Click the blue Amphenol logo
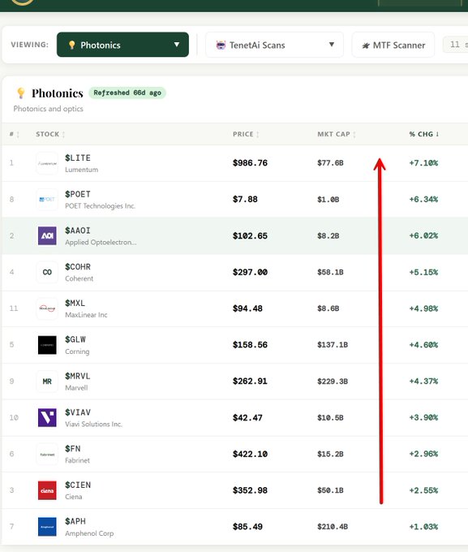 tap(47, 527)
